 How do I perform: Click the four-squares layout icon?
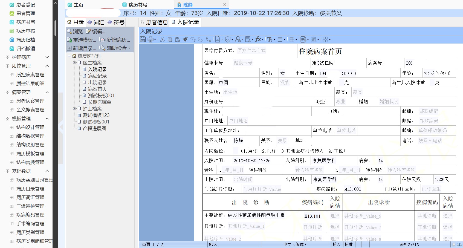pyautogui.click(x=325, y=39)
